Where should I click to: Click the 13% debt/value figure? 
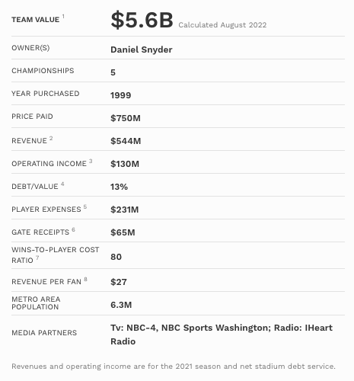(x=119, y=187)
